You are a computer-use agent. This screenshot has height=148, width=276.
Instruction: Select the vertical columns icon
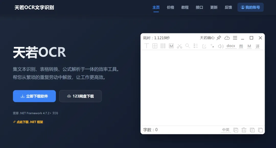[163, 46]
